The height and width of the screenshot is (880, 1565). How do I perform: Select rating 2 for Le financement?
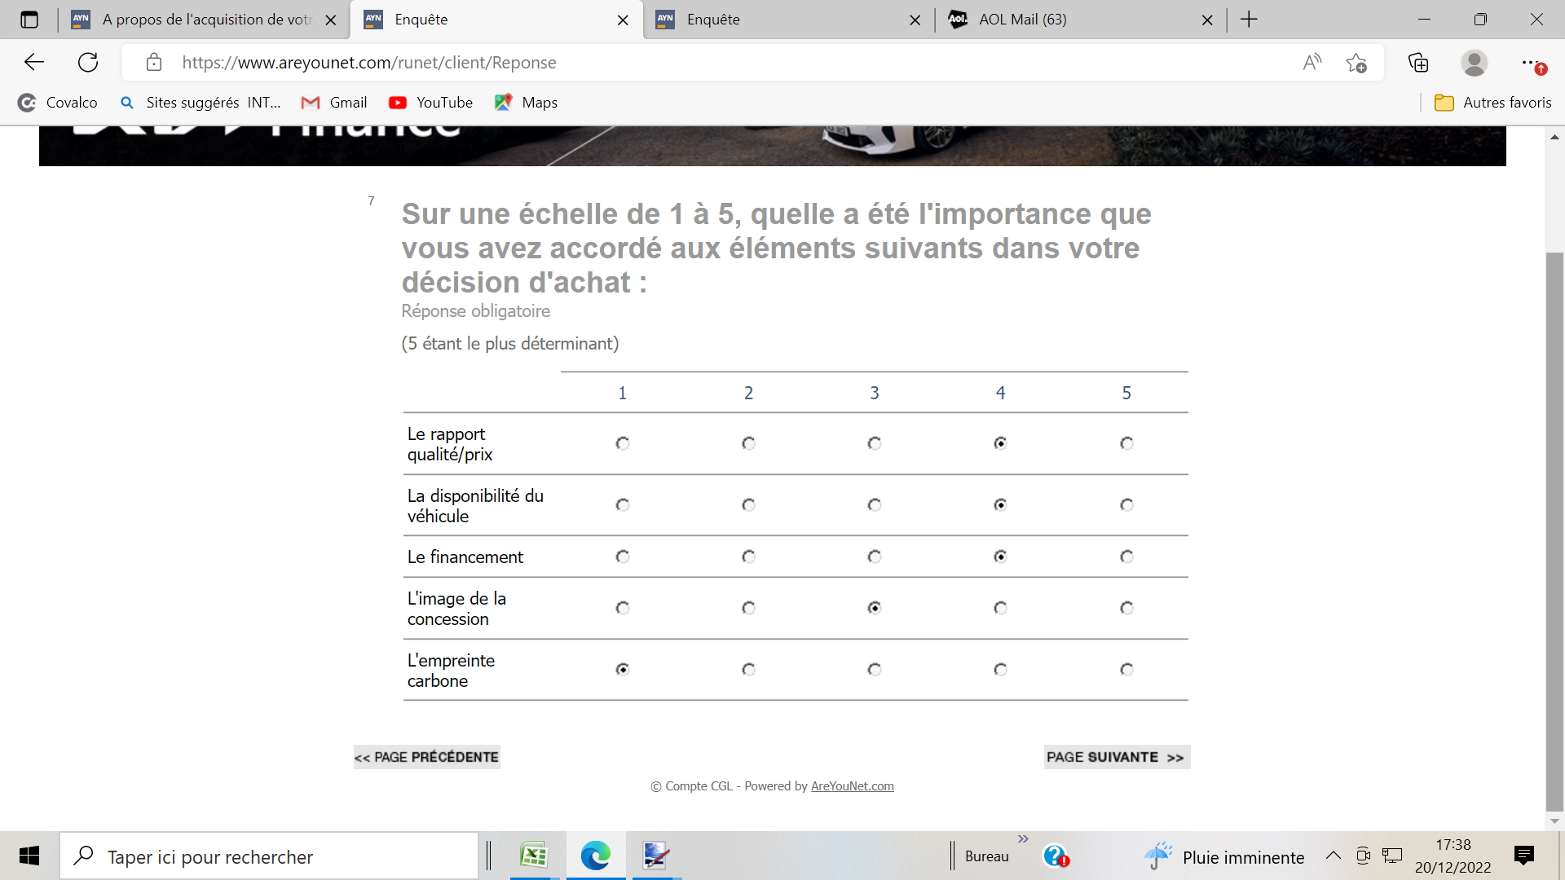pyautogui.click(x=748, y=557)
